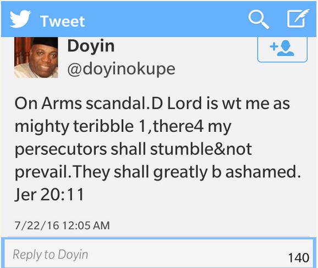This screenshot has width=318, height=268.
Task: Click the plus sign on follow icon
Action: [274, 47]
